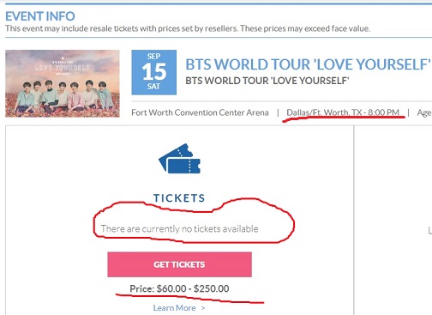This screenshot has height=315, width=432.
Task: Open the blue BTS WORLD TOUR title link
Action: (x=308, y=64)
